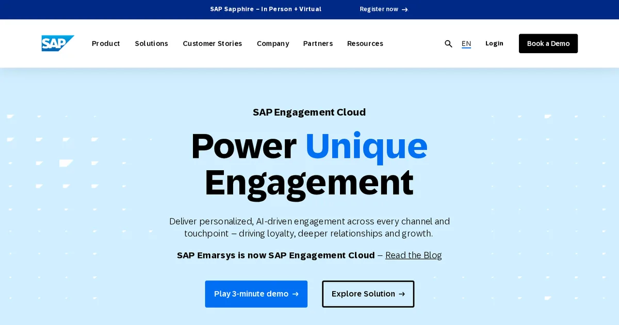Click the SAP Engagement Cloud heading
The width and height of the screenshot is (619, 325).
pos(309,112)
